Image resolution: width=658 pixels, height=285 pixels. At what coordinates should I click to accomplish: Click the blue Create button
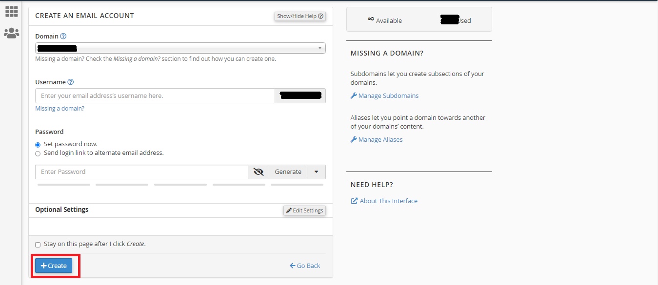click(x=54, y=266)
